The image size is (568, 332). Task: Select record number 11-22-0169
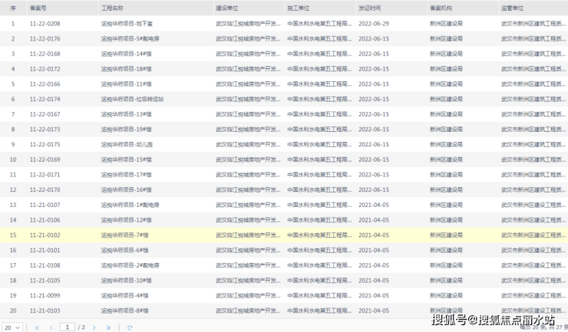click(45, 159)
